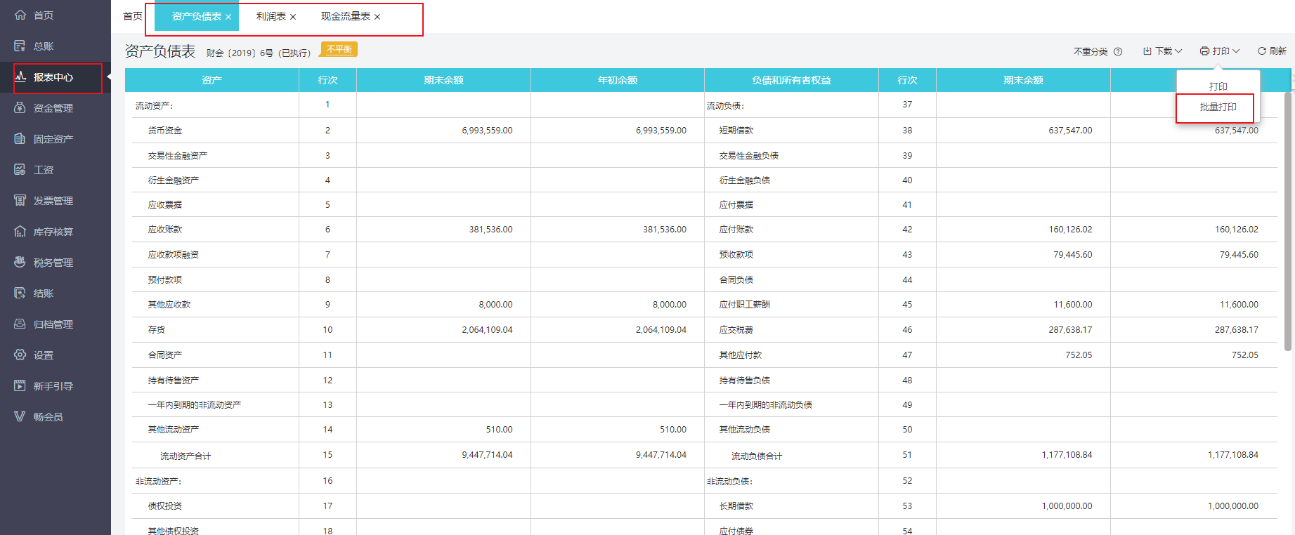Choose 批量打印 from print menu

pos(1218,107)
